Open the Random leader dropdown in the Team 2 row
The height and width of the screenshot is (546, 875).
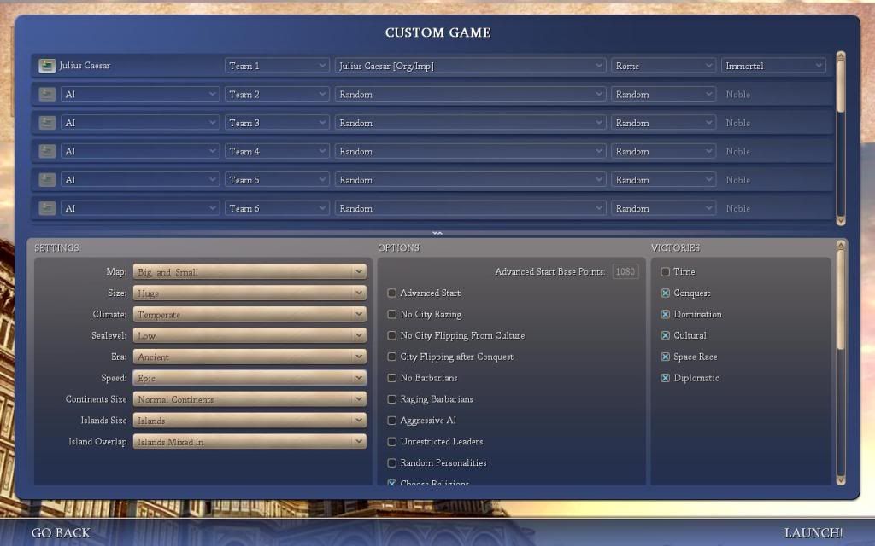(470, 94)
